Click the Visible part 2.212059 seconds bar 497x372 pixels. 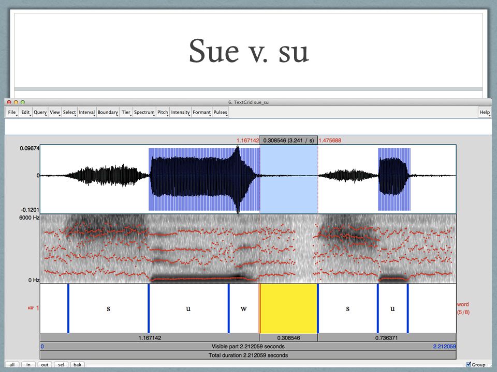pos(248,346)
